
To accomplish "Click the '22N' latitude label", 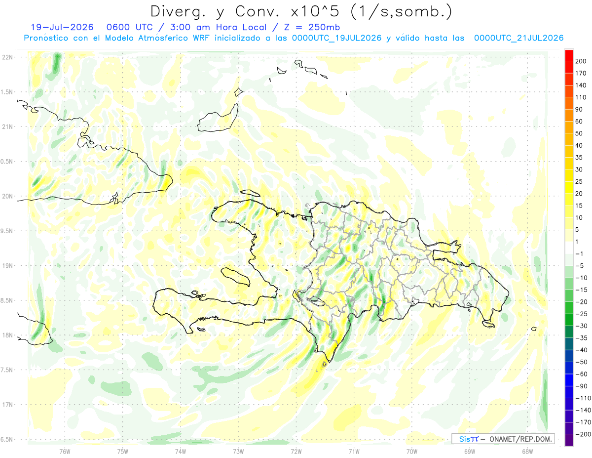I will 7,57.
